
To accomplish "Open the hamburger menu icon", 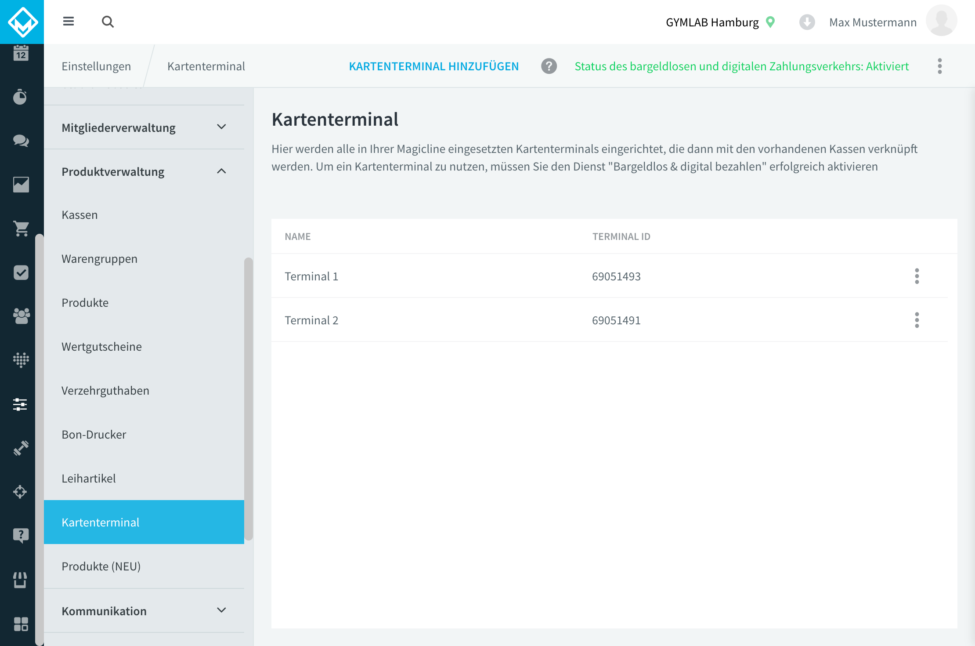I will (69, 21).
